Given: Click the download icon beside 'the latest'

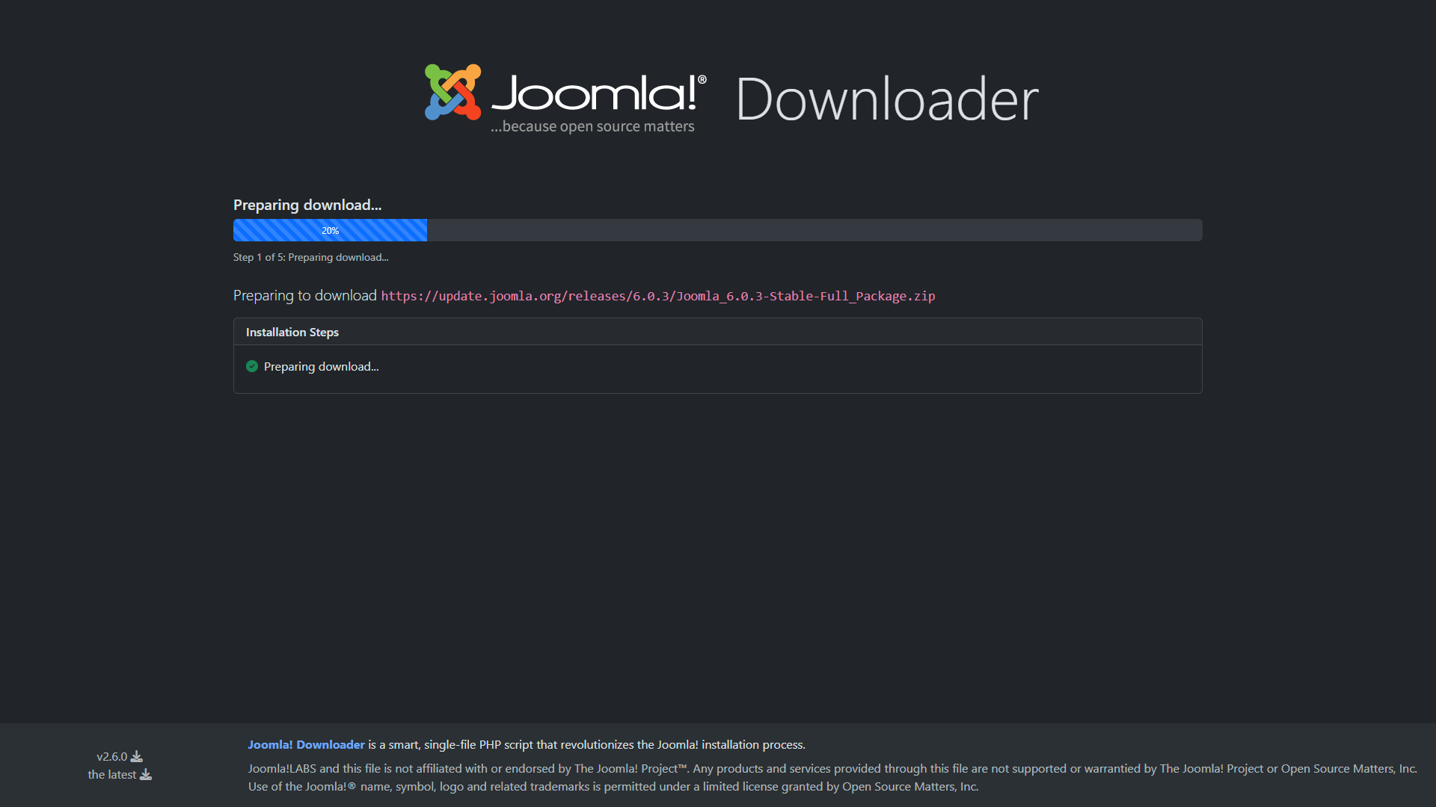Looking at the screenshot, I should [145, 775].
